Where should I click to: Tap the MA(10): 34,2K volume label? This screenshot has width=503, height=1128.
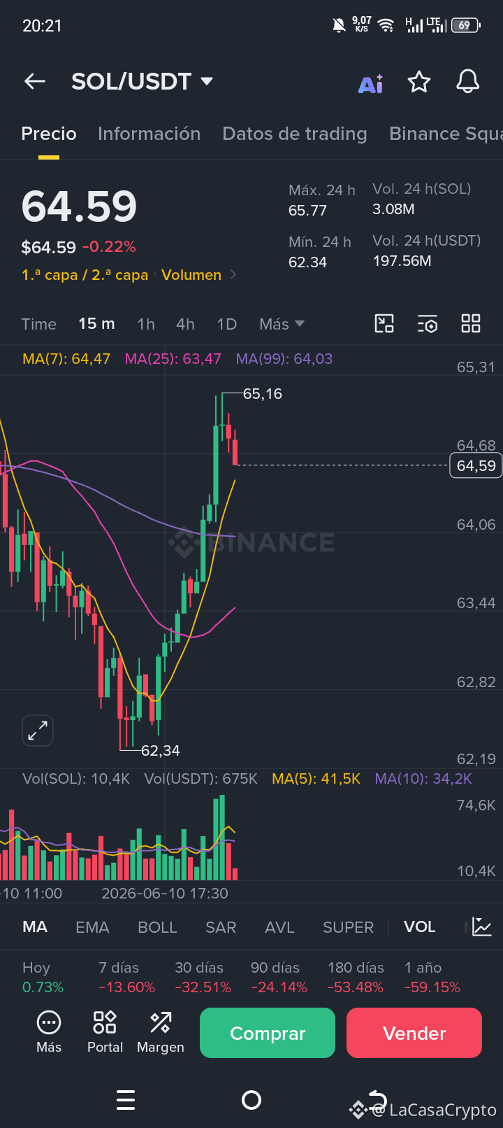coord(423,779)
